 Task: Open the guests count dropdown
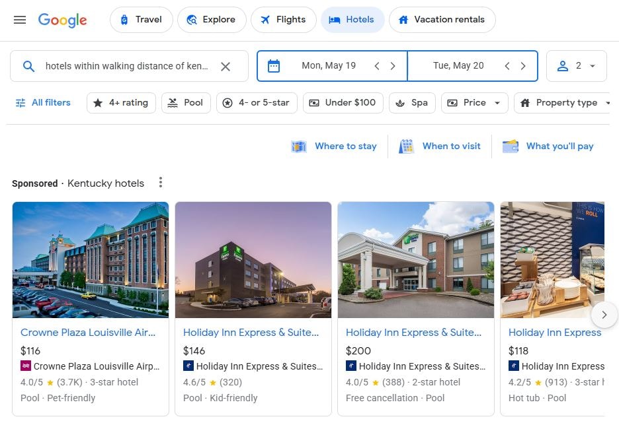coord(577,66)
